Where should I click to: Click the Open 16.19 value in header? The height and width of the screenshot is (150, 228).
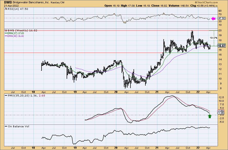pos(112,6)
